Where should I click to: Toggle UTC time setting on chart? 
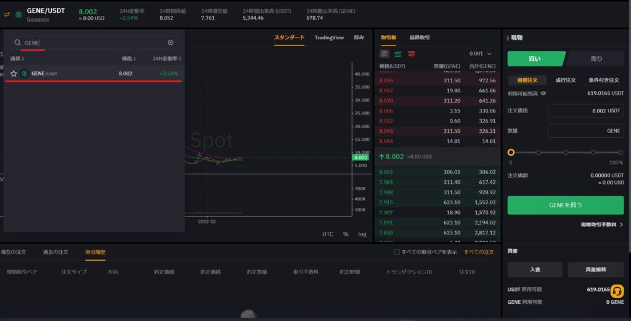point(328,234)
